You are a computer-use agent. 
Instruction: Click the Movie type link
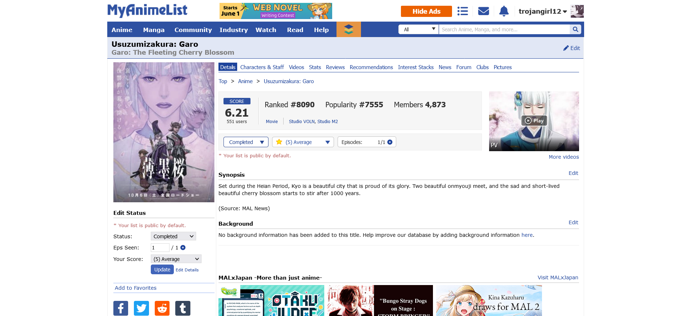tap(272, 122)
